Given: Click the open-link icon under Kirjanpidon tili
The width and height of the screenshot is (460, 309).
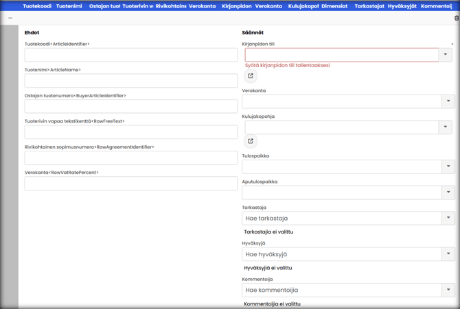Looking at the screenshot, I should (x=251, y=76).
